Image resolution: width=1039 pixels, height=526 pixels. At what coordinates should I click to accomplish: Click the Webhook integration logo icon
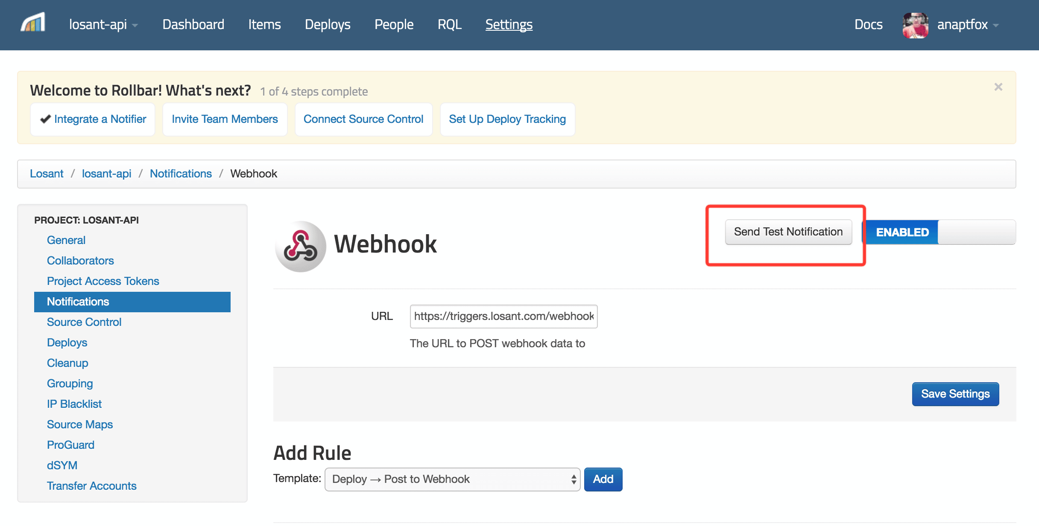(301, 246)
